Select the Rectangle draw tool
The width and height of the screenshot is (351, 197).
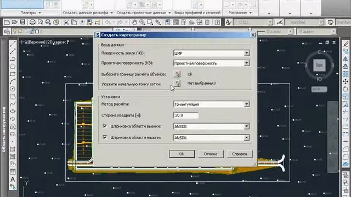pyautogui.click(x=13, y=74)
